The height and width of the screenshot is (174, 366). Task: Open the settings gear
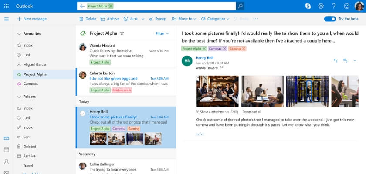tap(321, 6)
